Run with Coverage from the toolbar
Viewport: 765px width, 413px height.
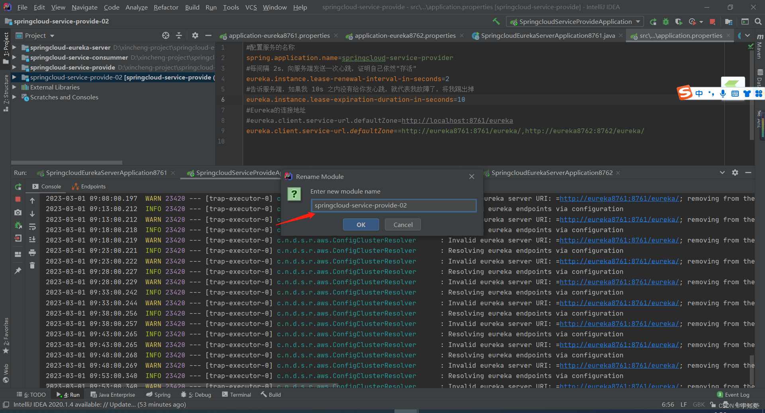coord(679,21)
